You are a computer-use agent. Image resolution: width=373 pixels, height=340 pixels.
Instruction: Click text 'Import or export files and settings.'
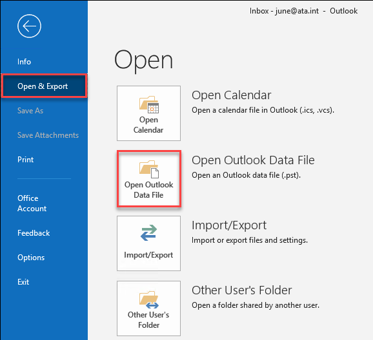coord(250,240)
